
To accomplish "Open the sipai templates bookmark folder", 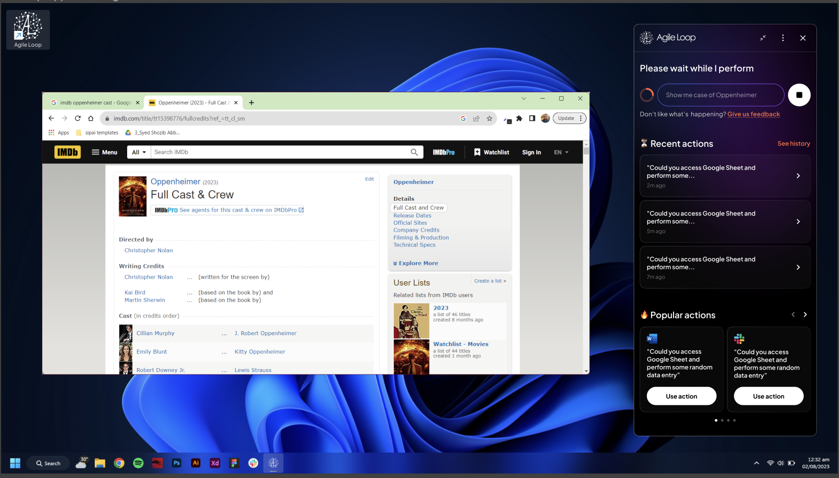I will pos(97,133).
